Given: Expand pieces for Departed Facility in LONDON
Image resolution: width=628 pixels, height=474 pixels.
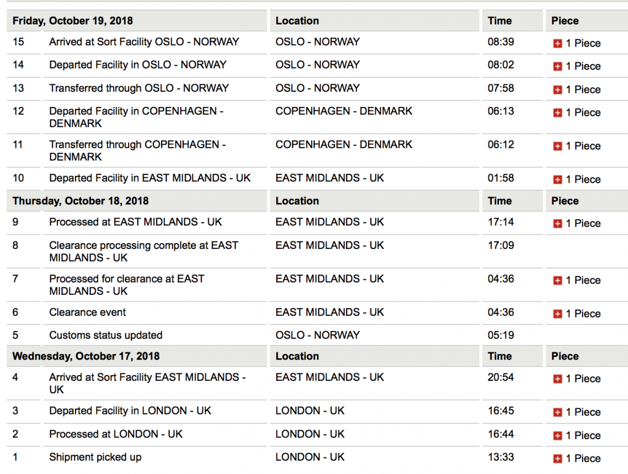Looking at the screenshot, I should pos(557,412).
